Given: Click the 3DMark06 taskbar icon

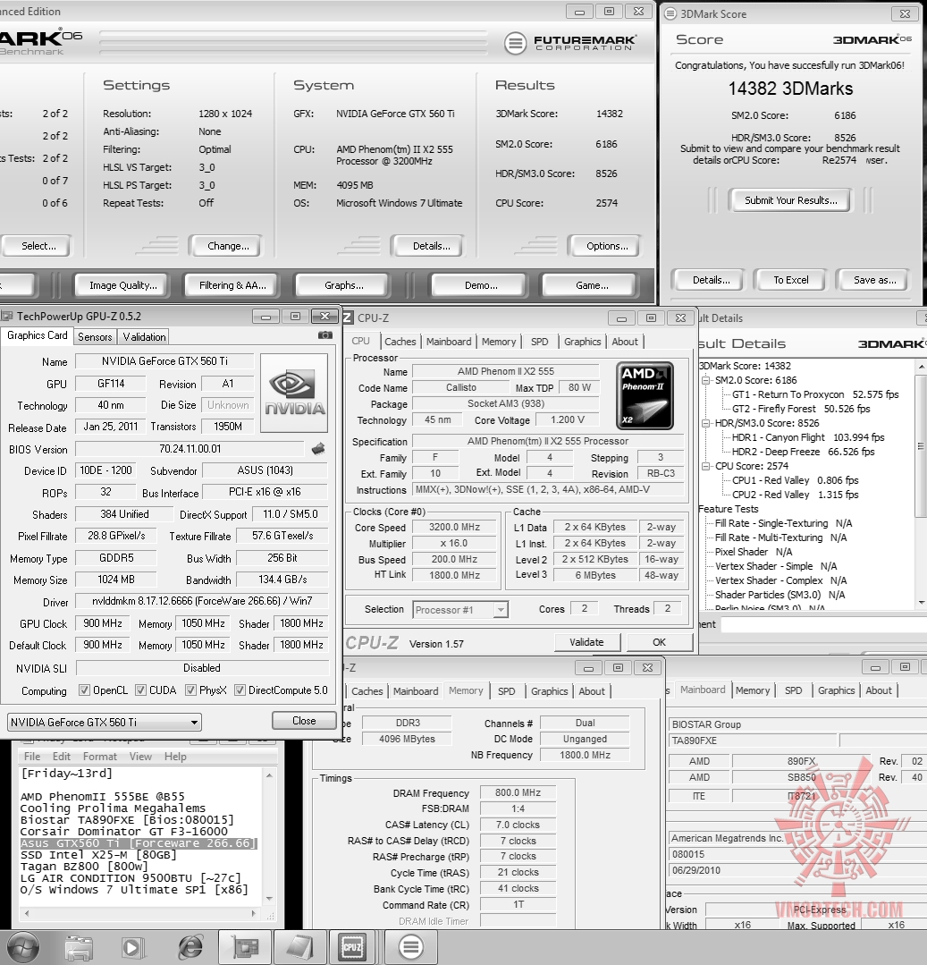Looking at the screenshot, I should pyautogui.click(x=411, y=948).
